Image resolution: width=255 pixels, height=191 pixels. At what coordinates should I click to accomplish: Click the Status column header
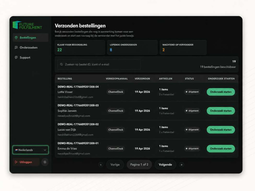pos(189,79)
